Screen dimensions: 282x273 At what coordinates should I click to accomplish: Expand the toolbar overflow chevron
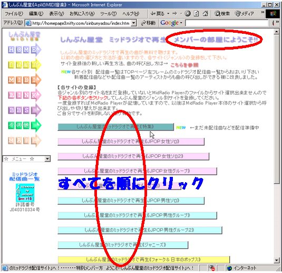(x=262, y=12)
